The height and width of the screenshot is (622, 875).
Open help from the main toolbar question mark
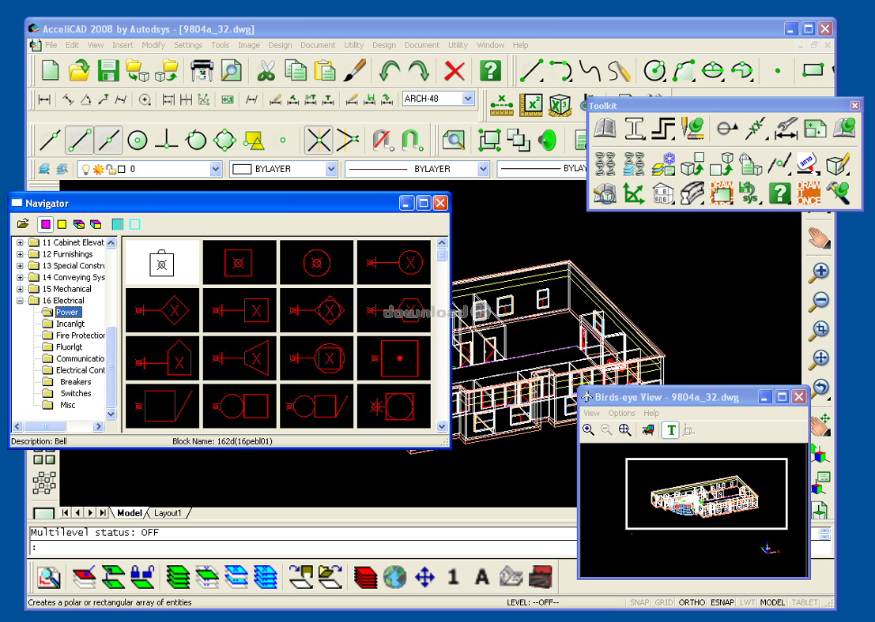tap(490, 71)
